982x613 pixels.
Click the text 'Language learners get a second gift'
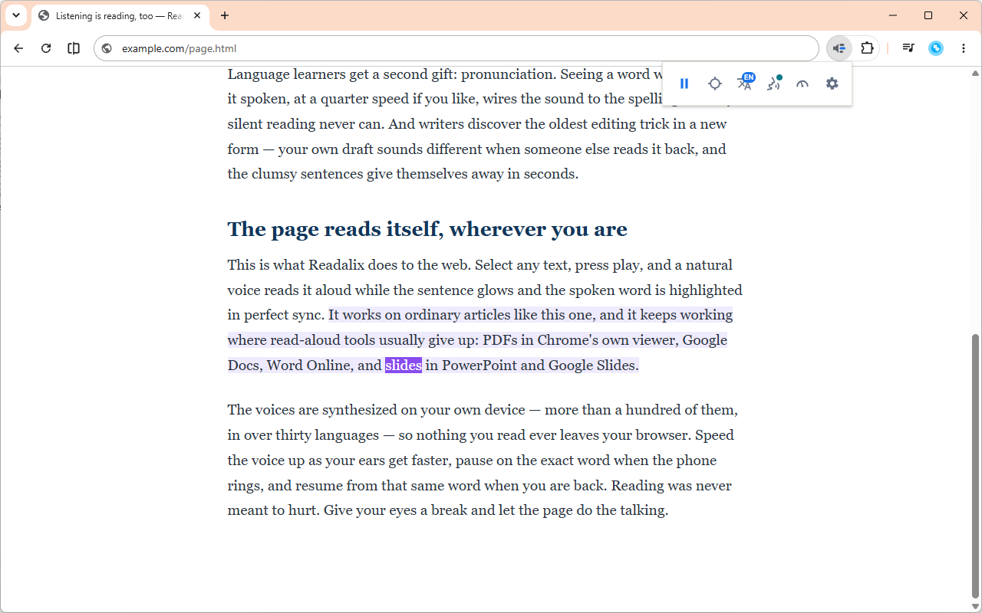[341, 74]
